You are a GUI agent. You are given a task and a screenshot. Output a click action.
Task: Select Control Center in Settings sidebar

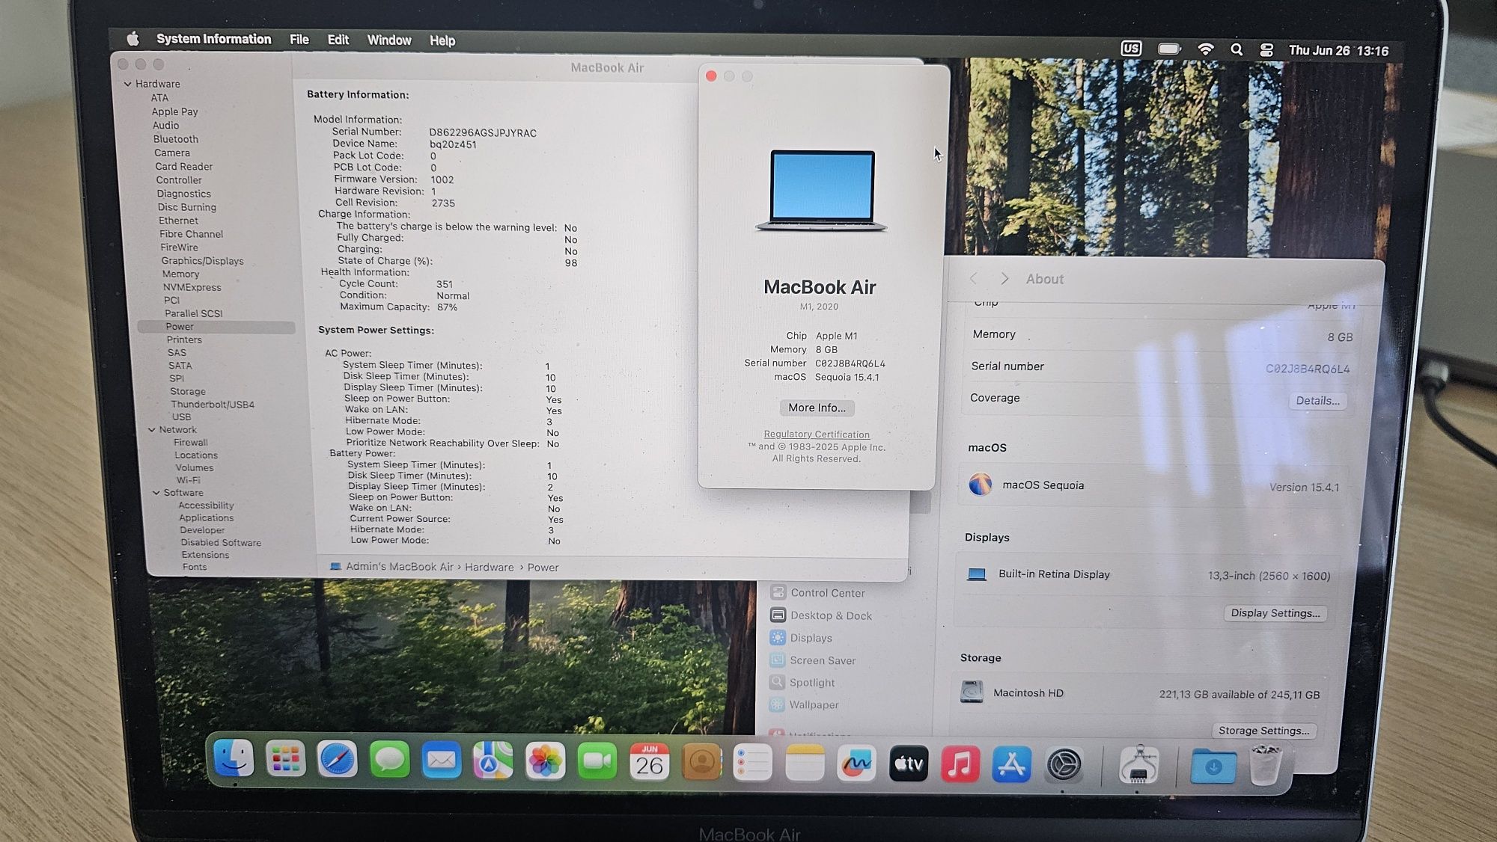coord(817,593)
